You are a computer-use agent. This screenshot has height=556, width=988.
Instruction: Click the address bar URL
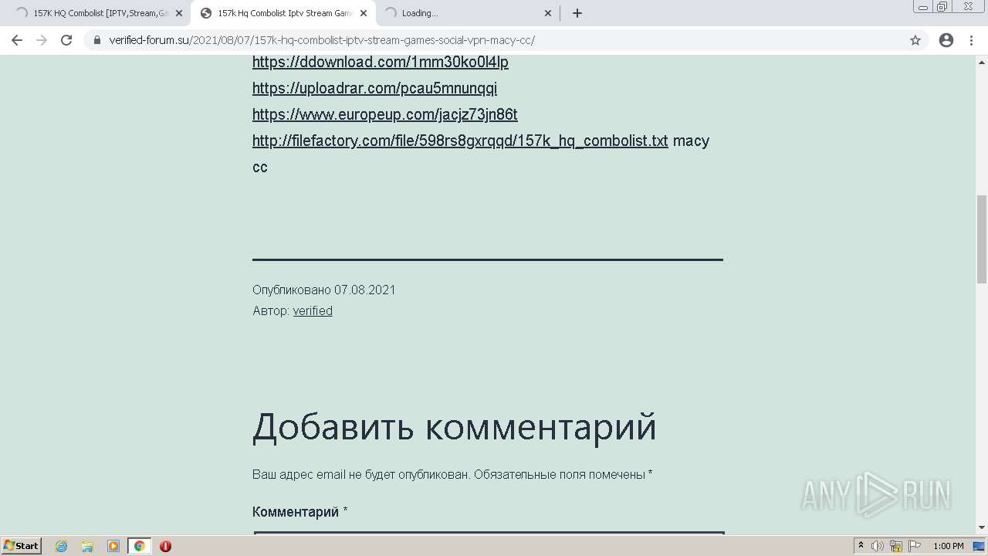tap(322, 40)
